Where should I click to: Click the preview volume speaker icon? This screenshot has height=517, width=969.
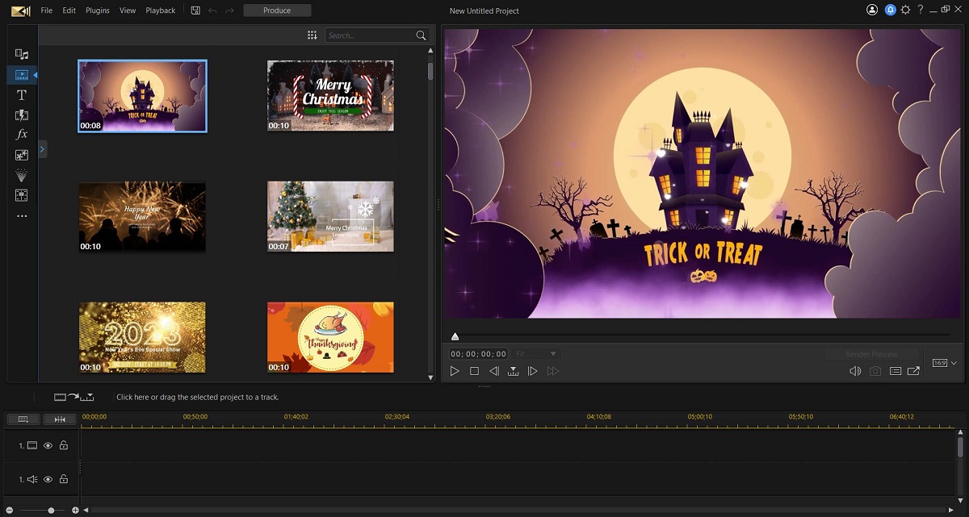[855, 371]
